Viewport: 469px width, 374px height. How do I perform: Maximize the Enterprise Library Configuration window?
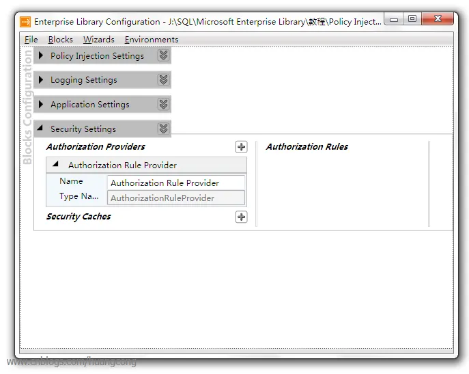point(412,19)
